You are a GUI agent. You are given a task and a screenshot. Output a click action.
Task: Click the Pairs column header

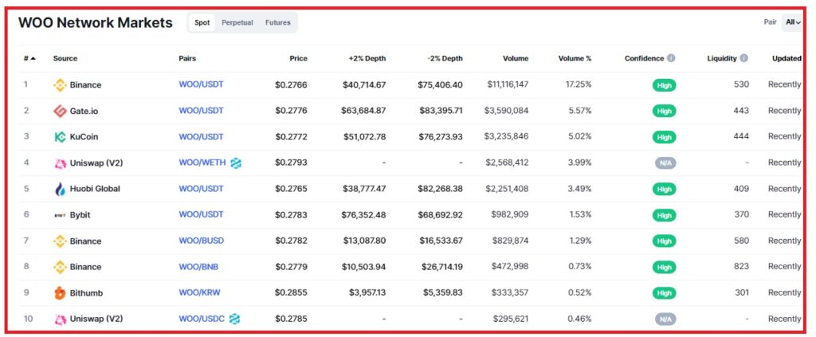187,58
